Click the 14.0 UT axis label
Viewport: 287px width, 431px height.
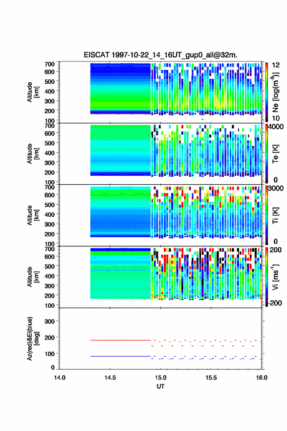point(60,378)
